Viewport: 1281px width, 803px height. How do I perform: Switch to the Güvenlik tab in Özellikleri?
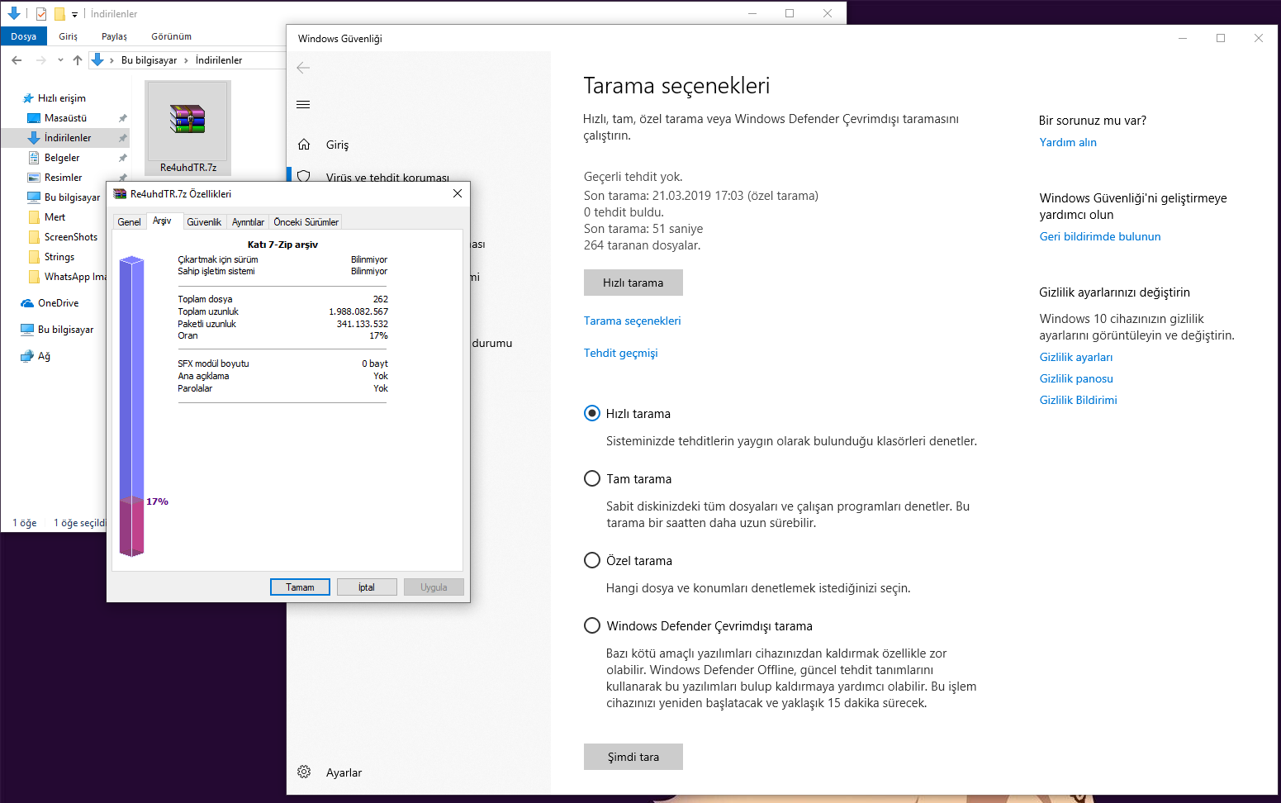[x=204, y=222]
